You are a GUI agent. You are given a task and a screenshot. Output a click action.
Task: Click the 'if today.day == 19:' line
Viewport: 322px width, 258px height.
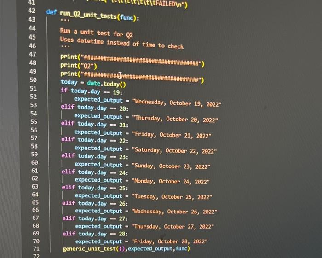[92, 92]
